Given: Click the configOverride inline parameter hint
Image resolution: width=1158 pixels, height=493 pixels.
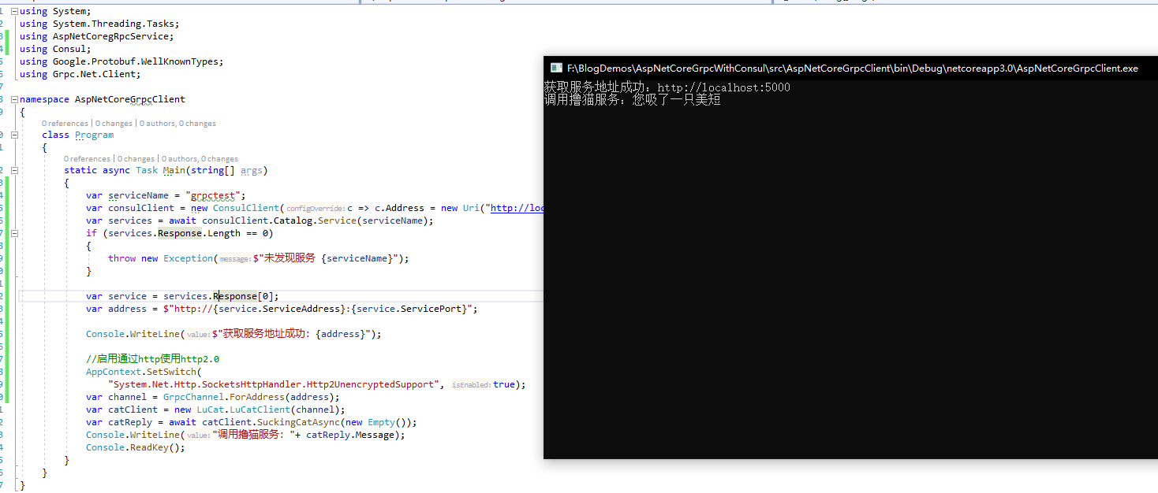Looking at the screenshot, I should point(316,209).
